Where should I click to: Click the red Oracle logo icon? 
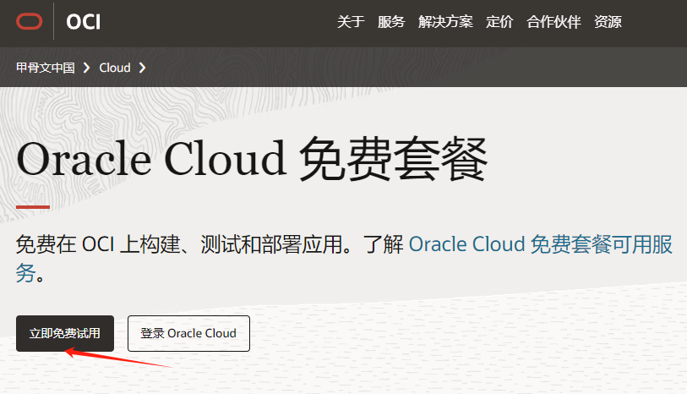[30, 21]
